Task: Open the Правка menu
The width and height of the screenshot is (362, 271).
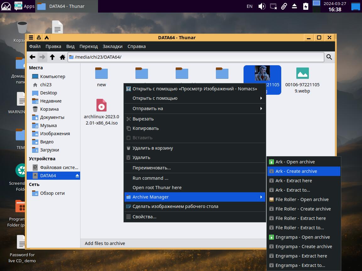Action: pyautogui.click(x=53, y=46)
